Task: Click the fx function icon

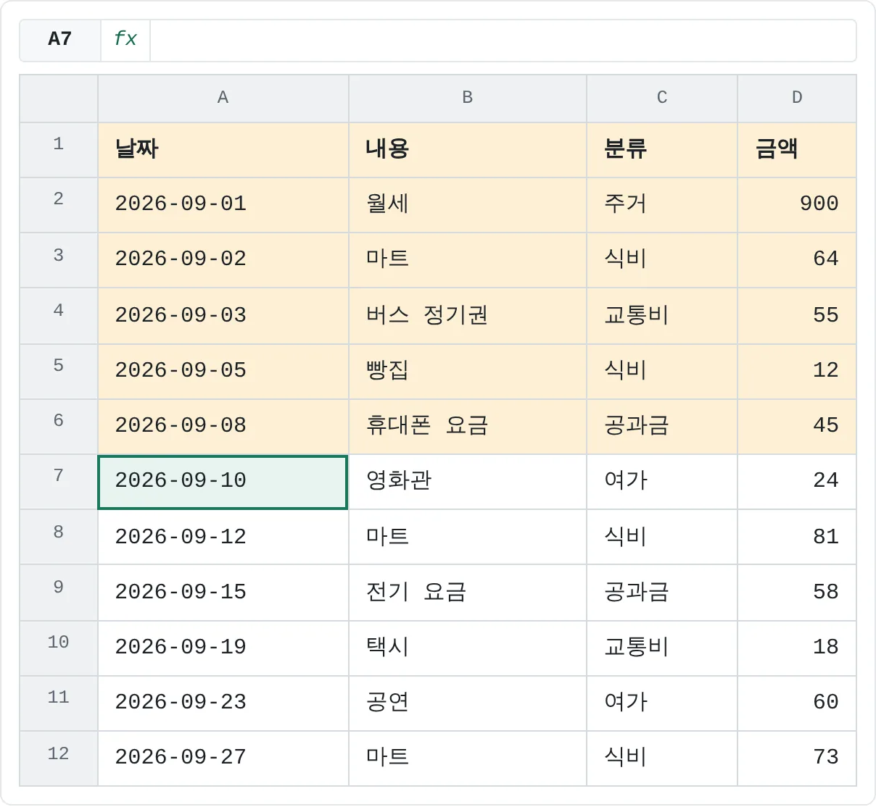Action: pyautogui.click(x=125, y=38)
